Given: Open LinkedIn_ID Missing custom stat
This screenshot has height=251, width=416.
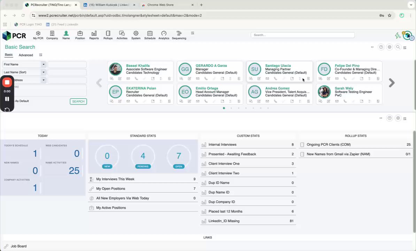Looking at the screenshot, I should coord(248,221).
